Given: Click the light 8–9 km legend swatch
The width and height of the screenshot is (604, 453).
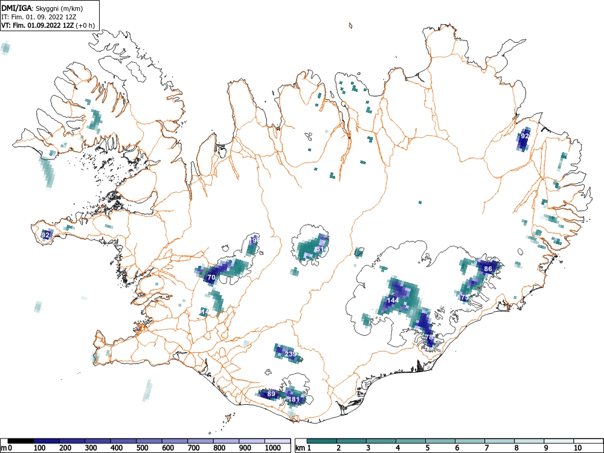Looking at the screenshot, I should [x=529, y=441].
